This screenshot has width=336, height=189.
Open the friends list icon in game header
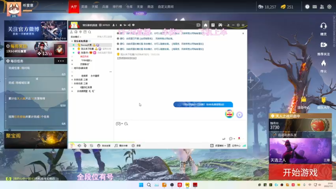(x=322, y=7)
